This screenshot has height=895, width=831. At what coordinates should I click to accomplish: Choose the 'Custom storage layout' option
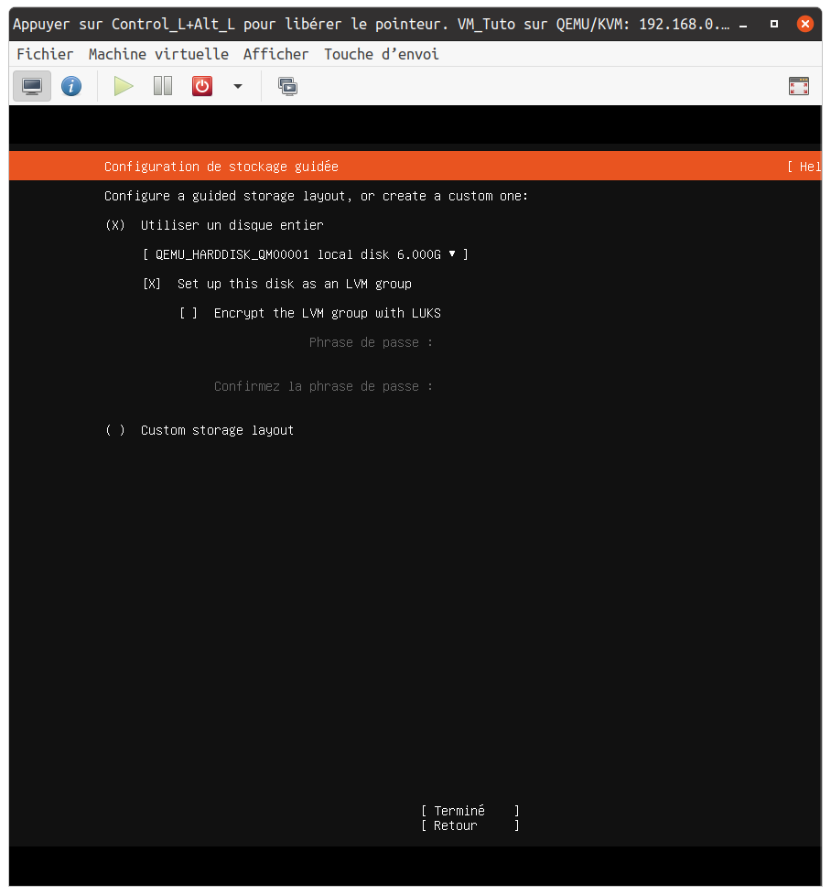click(x=115, y=430)
